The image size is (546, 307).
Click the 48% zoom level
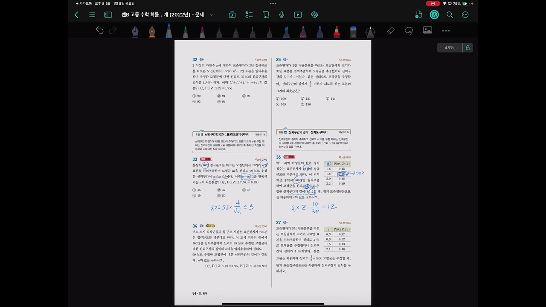pyautogui.click(x=449, y=48)
